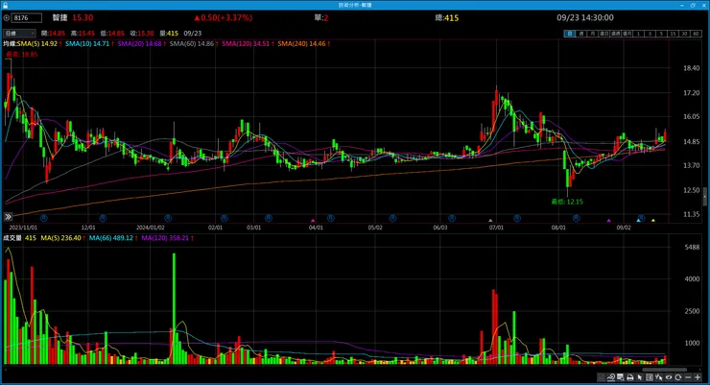Screen dimensions: 710x385
Task: Open the 日線 chart period dropdown
Action: click(19, 33)
